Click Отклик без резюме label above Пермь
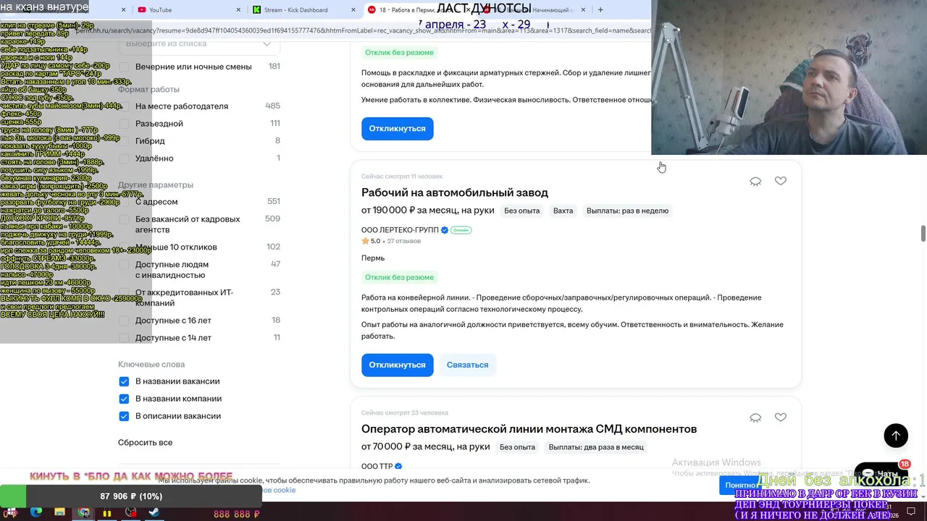927x521 pixels. coord(399,277)
